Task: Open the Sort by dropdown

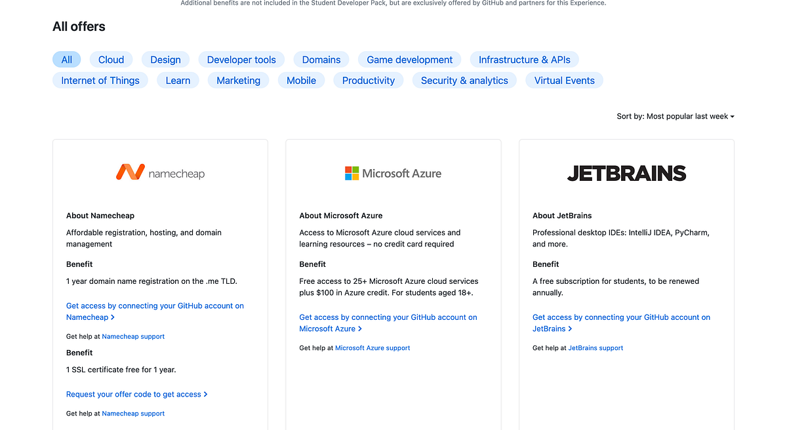Action: coord(675,116)
